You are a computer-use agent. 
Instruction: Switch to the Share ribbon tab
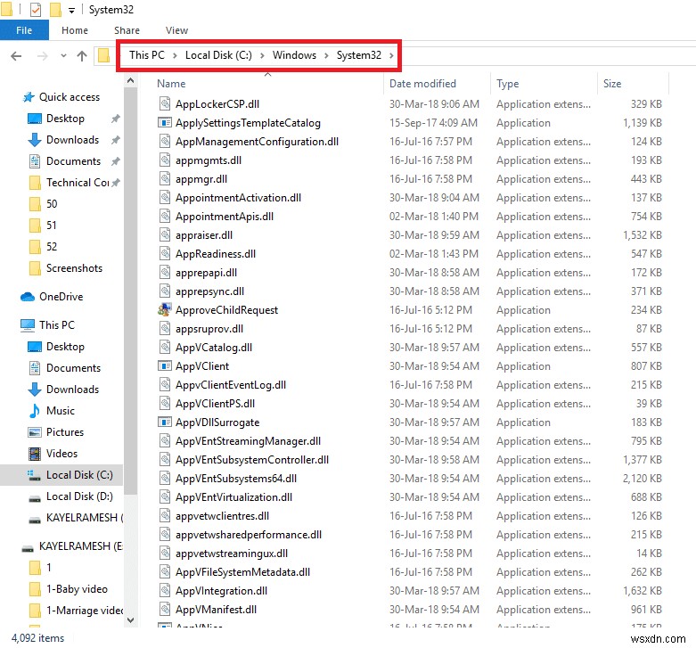coord(127,30)
